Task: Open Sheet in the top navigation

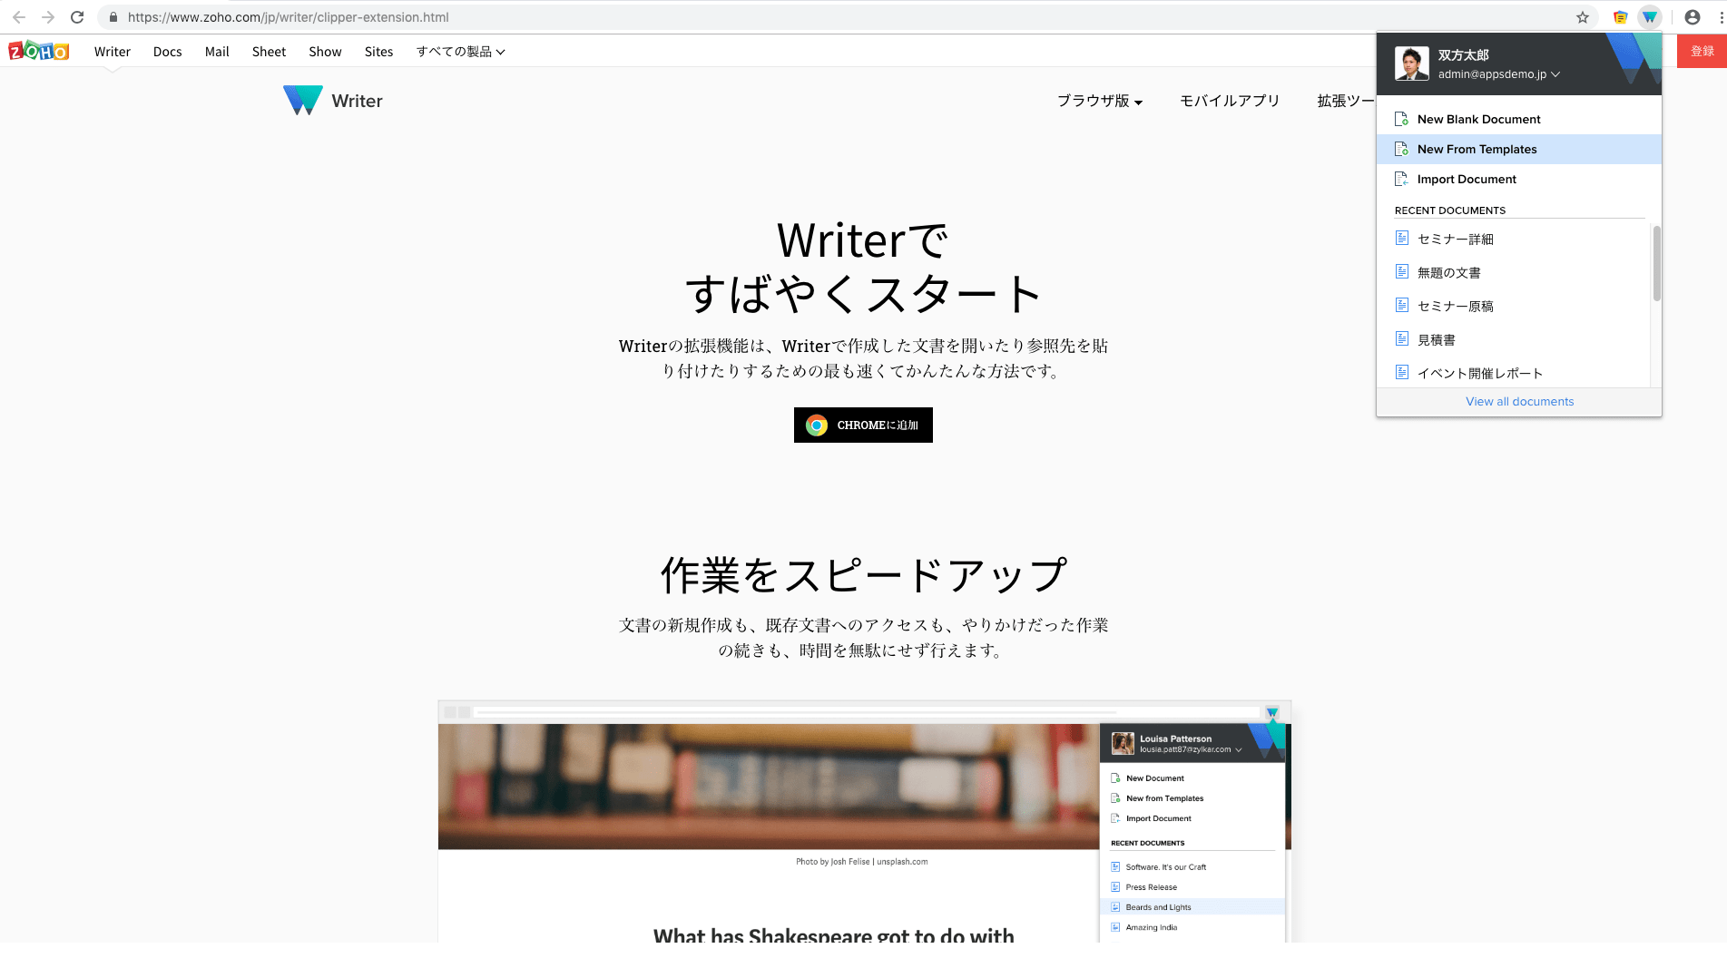Action: point(269,52)
